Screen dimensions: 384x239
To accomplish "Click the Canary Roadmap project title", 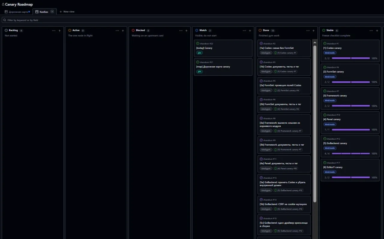I will click(x=19, y=5).
